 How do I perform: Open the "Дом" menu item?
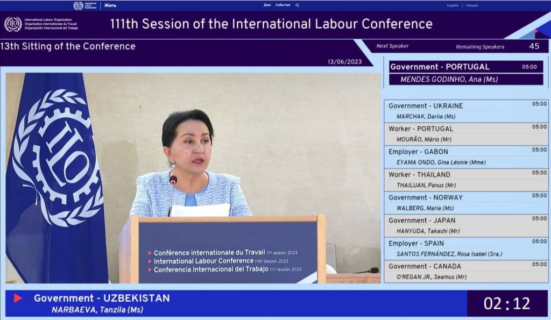[x=267, y=5]
